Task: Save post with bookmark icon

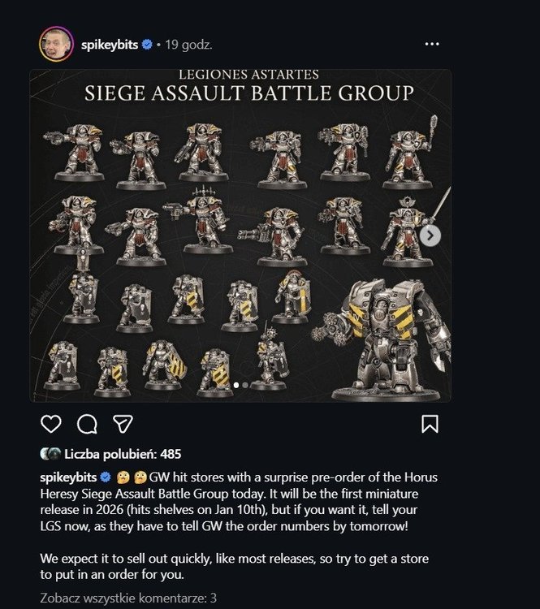Action: [x=430, y=424]
